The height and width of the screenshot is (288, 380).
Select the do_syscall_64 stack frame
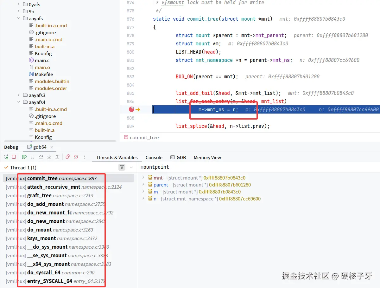pyautogui.click(x=68, y=272)
